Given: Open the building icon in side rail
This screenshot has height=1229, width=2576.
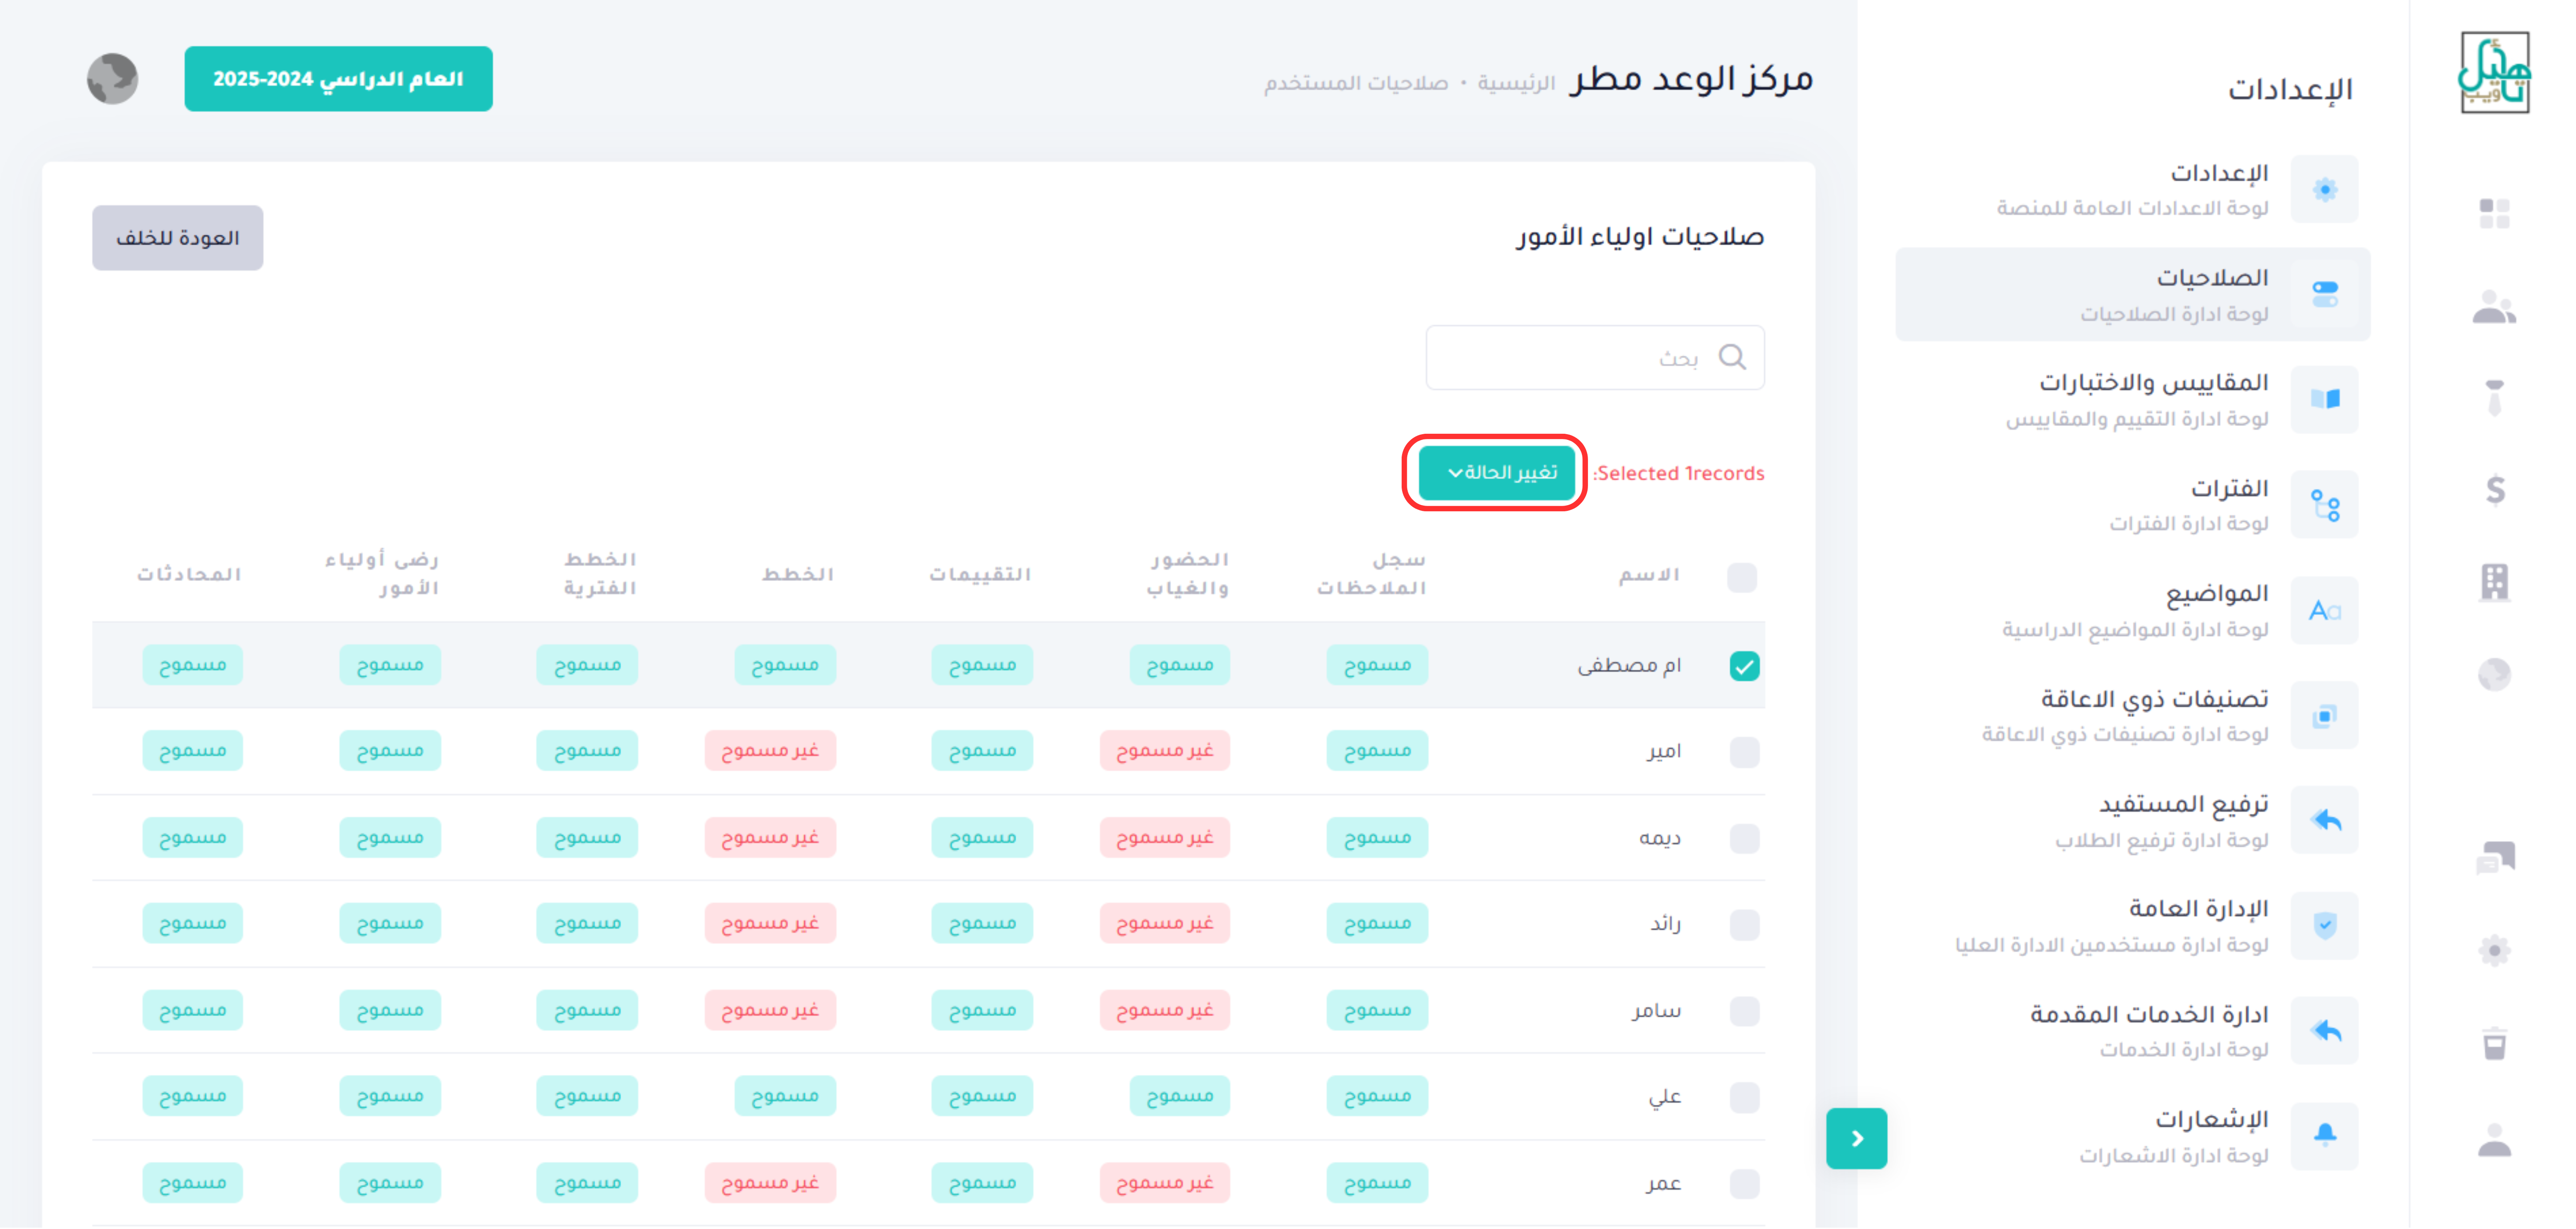Looking at the screenshot, I should click(2494, 582).
